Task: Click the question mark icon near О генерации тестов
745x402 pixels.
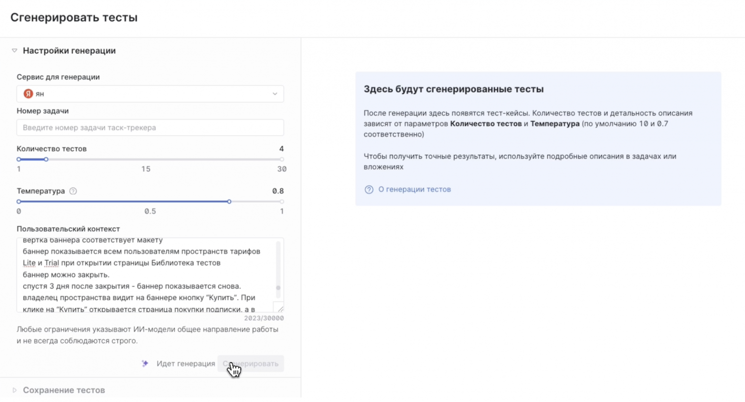Action: [x=368, y=189]
